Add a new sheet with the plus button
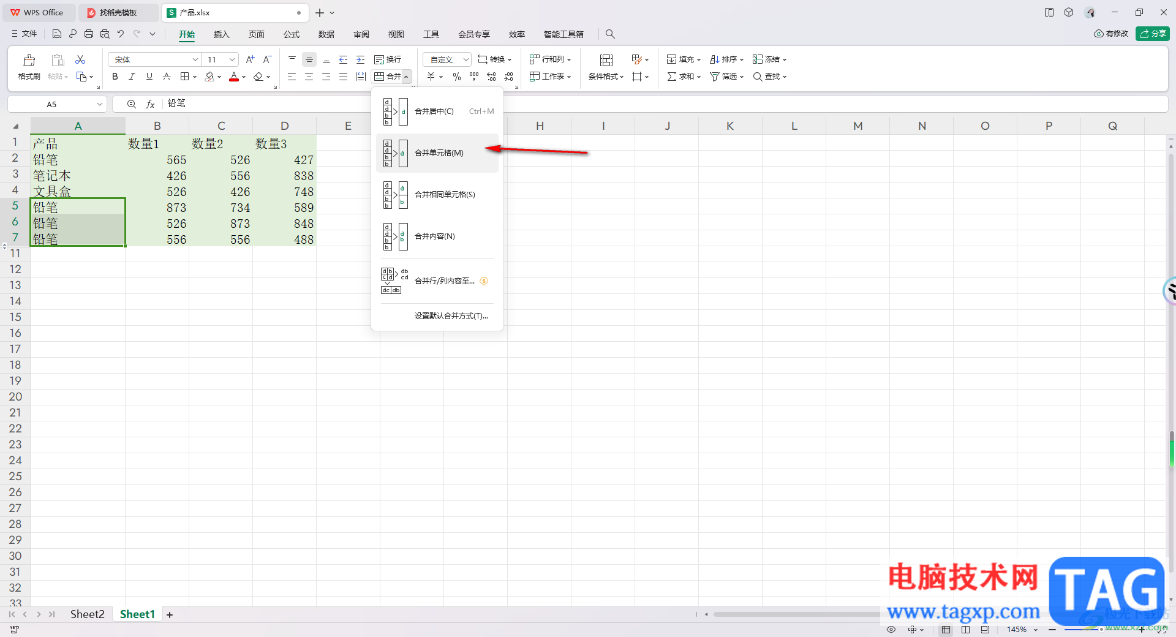The height and width of the screenshot is (637, 1176). (170, 615)
